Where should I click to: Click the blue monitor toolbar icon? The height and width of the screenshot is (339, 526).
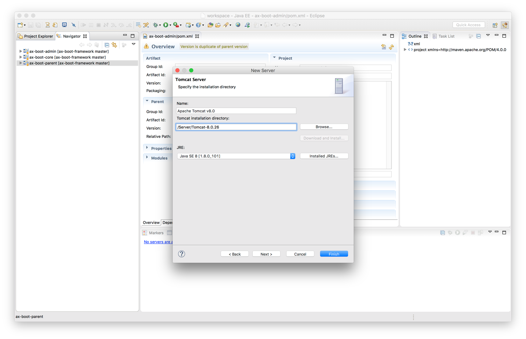pos(64,25)
